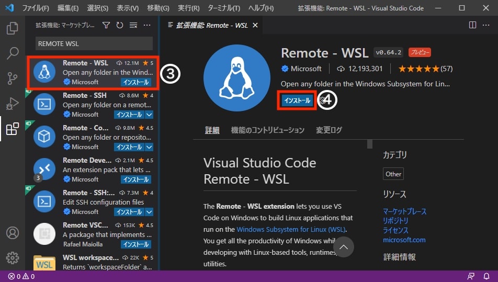
Task: Open the 移動(G) menu
Action: pos(158,8)
